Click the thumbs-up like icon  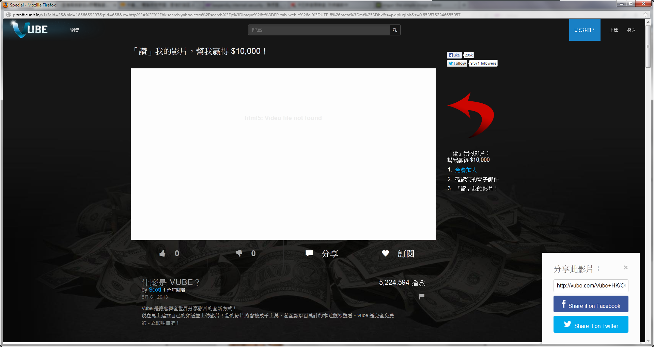click(162, 253)
